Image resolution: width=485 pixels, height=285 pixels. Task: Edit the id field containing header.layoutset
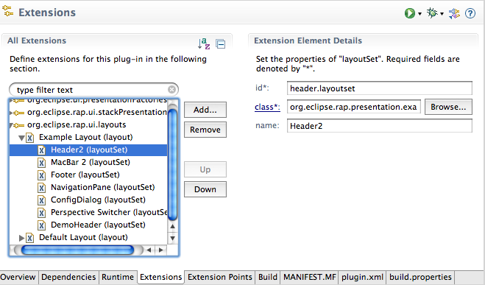click(380, 88)
